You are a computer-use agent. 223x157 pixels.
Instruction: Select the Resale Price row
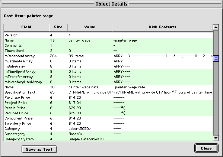tap(108, 108)
